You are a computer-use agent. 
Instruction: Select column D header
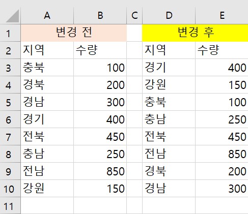(x=169, y=15)
